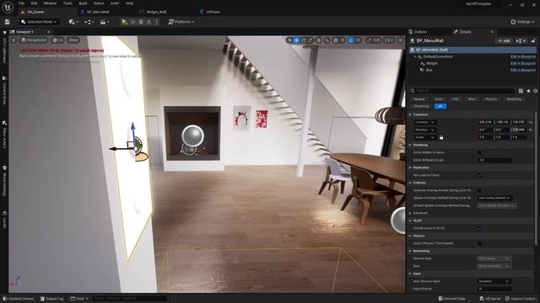
Task: Save the current level with the save icon
Action: (x=7, y=22)
